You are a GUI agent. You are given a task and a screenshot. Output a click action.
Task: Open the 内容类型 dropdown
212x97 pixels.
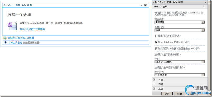[x=203, y=30]
